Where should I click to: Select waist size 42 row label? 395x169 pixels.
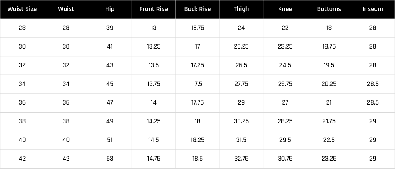click(22, 159)
